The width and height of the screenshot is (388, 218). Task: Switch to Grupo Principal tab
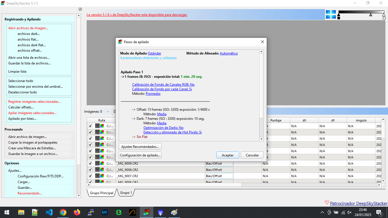click(x=102, y=193)
